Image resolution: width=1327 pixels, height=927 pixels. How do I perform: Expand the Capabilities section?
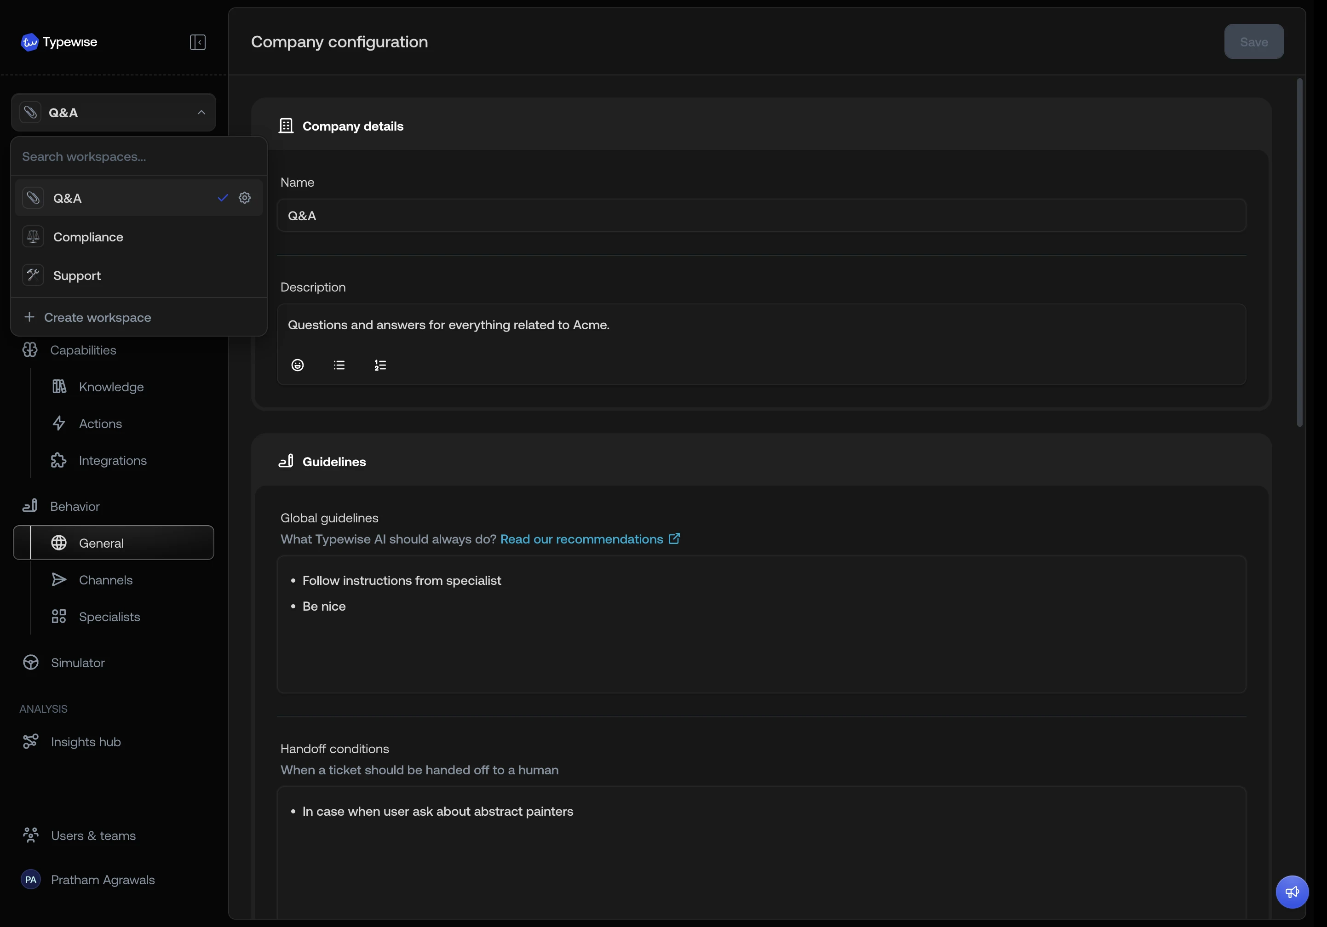[83, 349]
